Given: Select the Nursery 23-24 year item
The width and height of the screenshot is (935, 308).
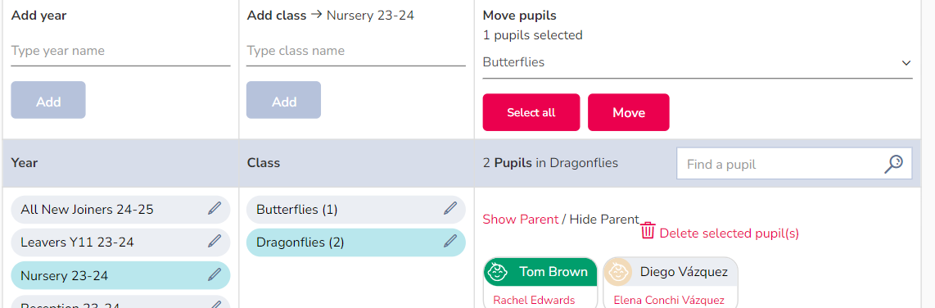Looking at the screenshot, I should coord(120,275).
